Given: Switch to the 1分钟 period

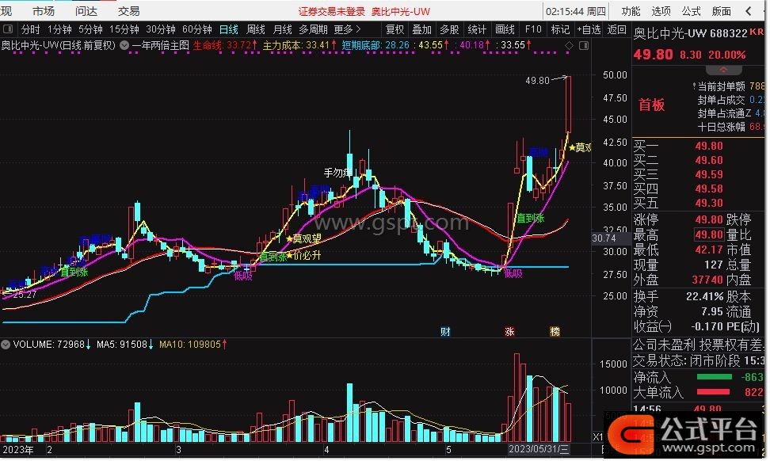Looking at the screenshot, I should (x=59, y=29).
